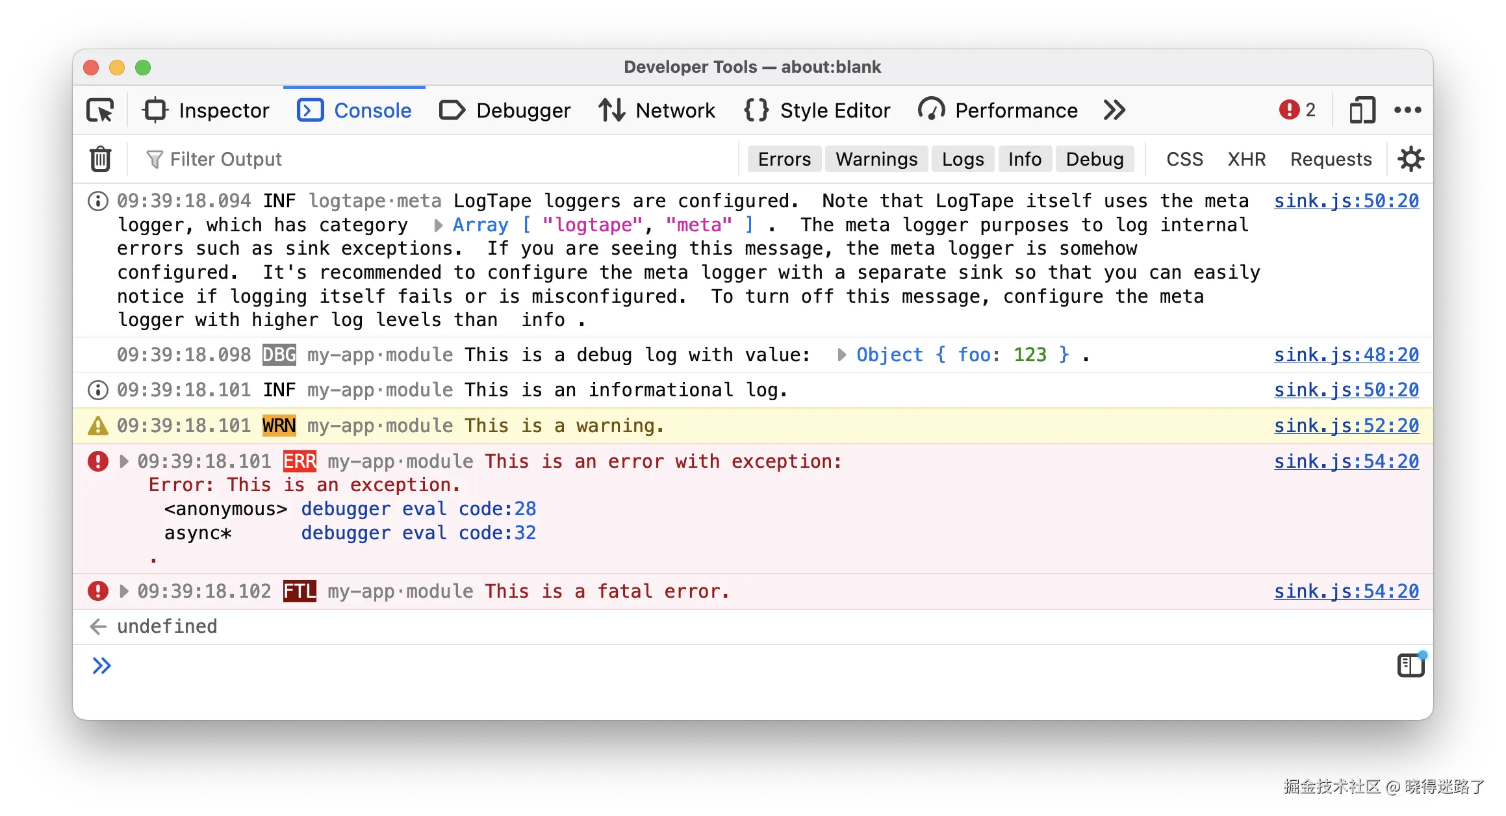This screenshot has height=816, width=1506.
Task: Click the warning triangle icon on the warning row
Action: click(97, 425)
